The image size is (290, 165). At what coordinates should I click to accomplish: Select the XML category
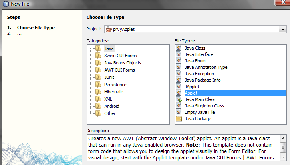108,99
